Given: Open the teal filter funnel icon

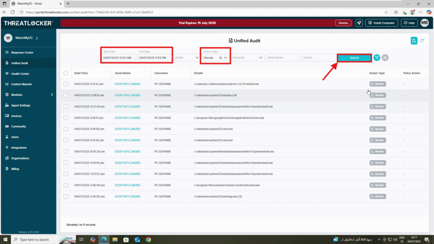Looking at the screenshot, I should tap(377, 58).
